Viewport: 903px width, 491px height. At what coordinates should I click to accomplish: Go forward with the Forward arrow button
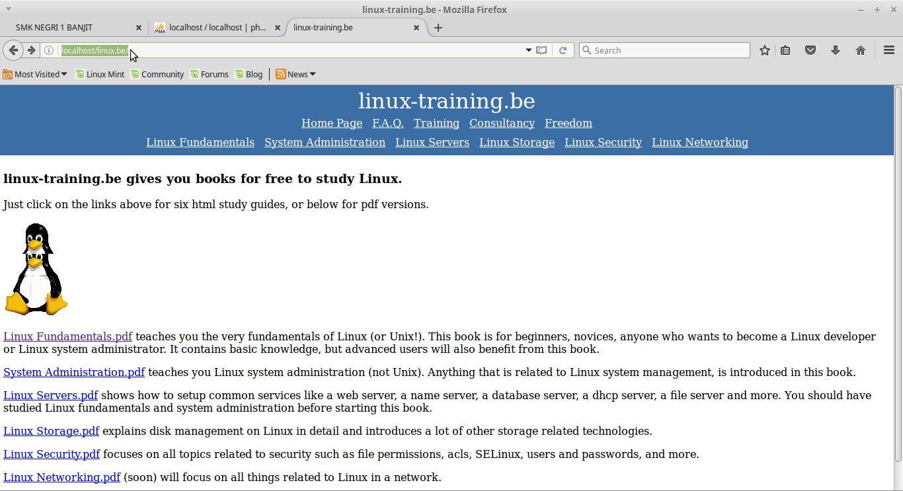click(31, 50)
